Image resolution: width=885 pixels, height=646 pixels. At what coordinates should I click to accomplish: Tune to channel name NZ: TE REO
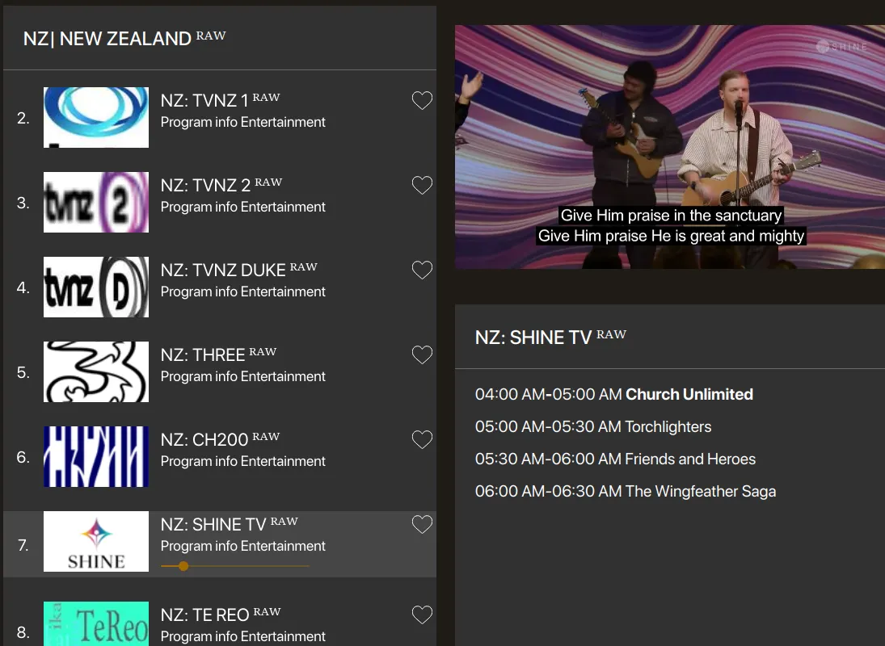221,614
